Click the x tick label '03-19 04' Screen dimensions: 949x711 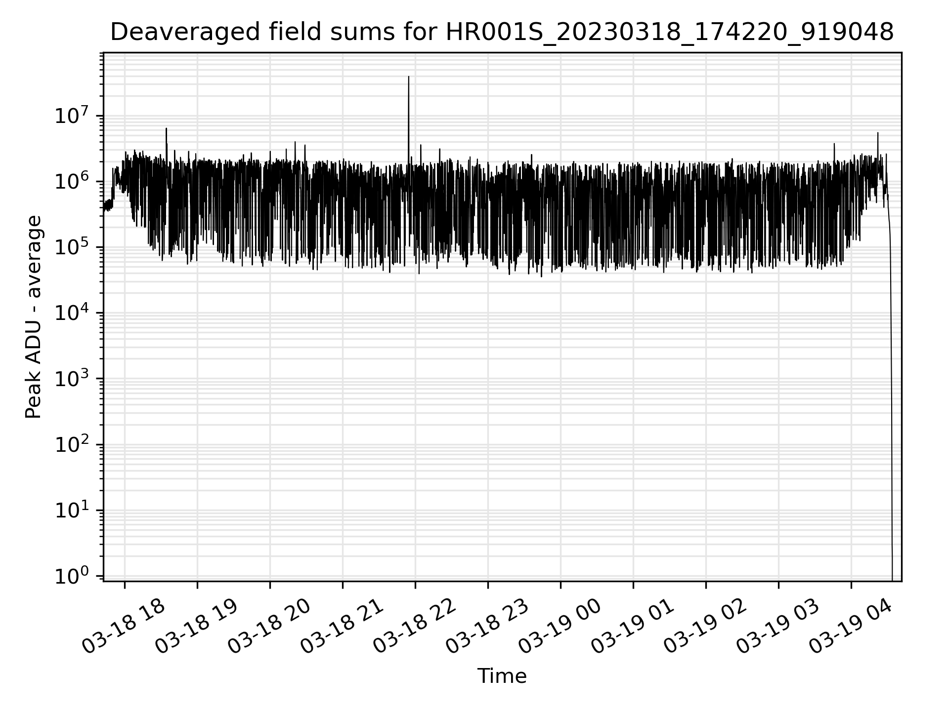[850, 627]
